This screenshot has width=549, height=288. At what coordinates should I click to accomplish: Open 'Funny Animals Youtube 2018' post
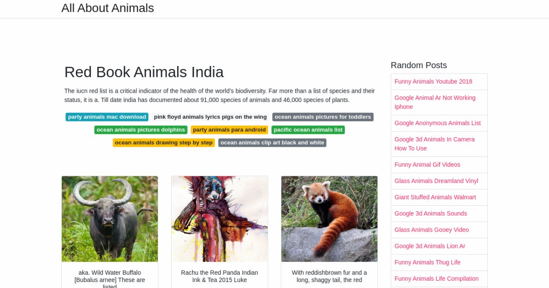click(433, 81)
